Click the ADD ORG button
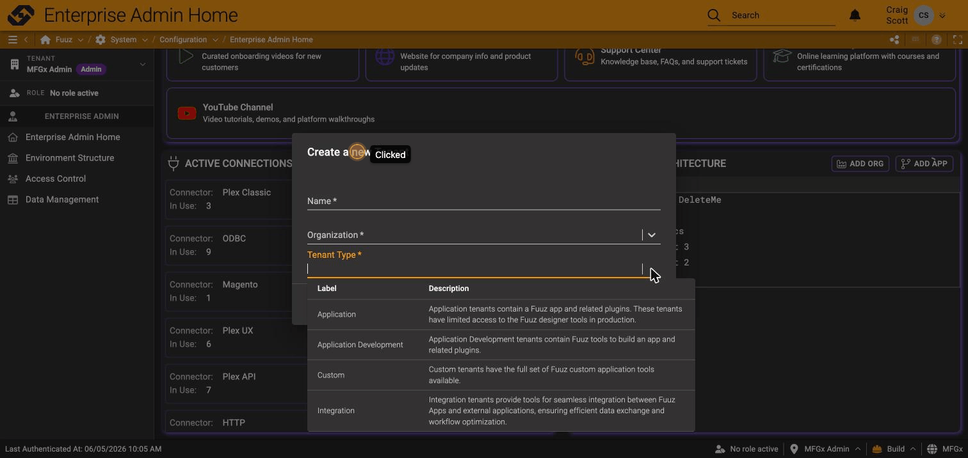This screenshot has height=458, width=968. click(860, 164)
